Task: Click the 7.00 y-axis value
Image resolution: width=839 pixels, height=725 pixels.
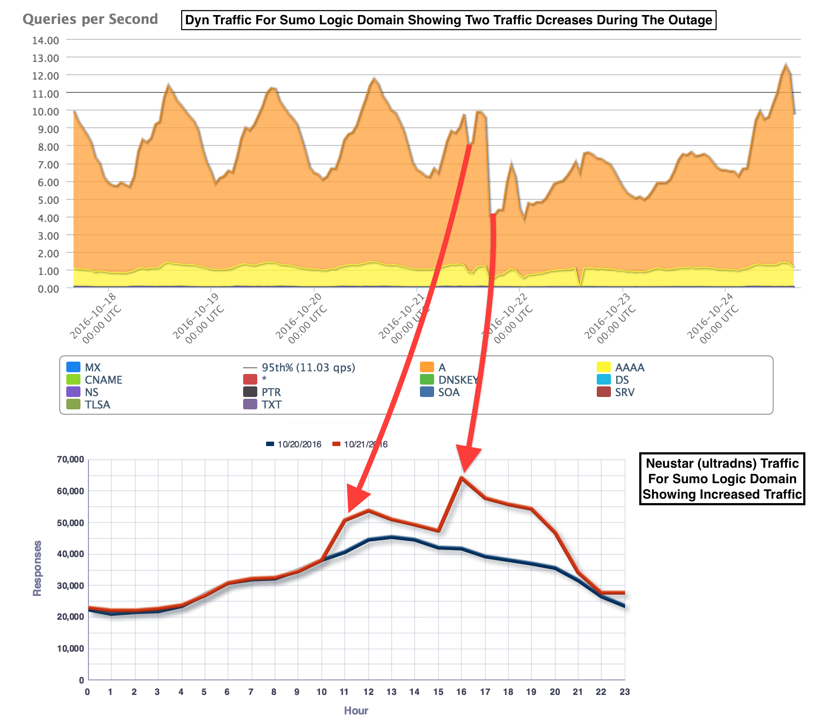Action: pyautogui.click(x=48, y=164)
